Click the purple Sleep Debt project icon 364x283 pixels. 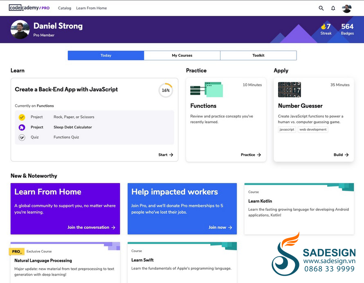[22, 127]
